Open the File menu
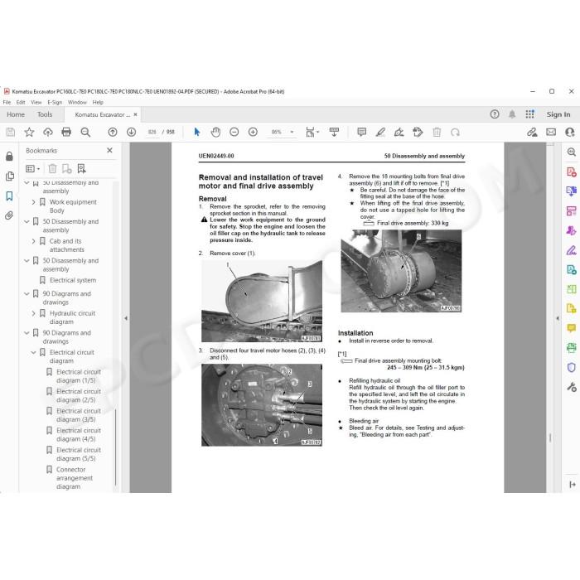This screenshot has height=580, width=580. 7,103
